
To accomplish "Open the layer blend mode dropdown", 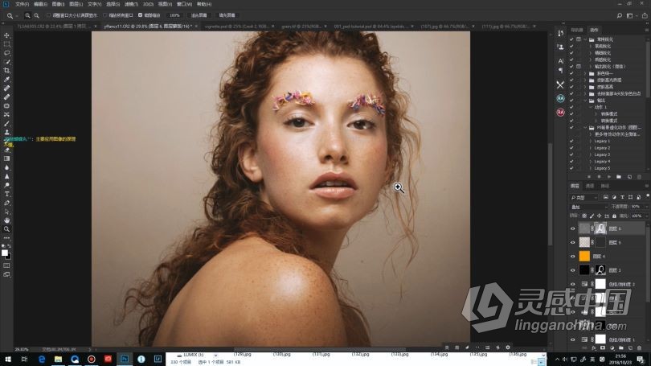I will tap(588, 207).
